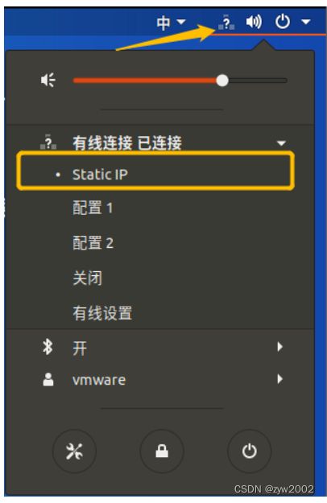Lock the screen with the padlock button

pyautogui.click(x=162, y=451)
